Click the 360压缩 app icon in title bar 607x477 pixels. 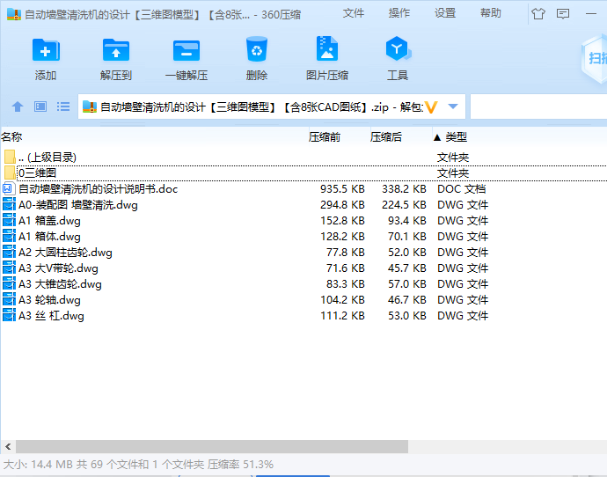click(x=14, y=14)
